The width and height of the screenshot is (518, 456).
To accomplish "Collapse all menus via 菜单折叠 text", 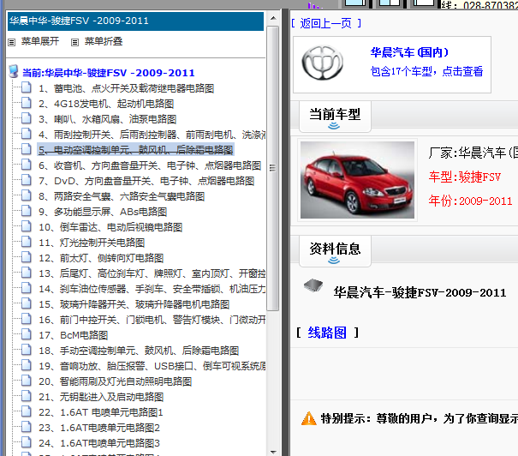I will point(104,41).
